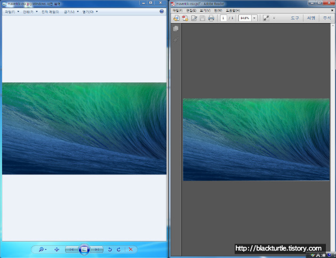Open the 열기(O) open menu
The width and height of the screenshot is (336, 258).
coord(90,12)
